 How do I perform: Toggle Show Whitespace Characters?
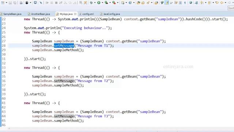click(185, 3)
